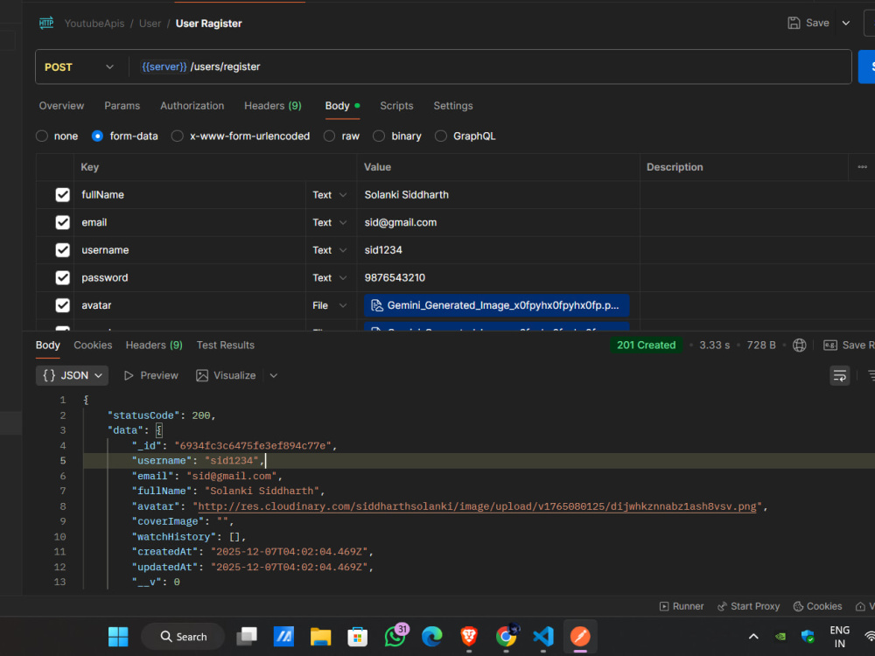Open the Scripts tab

tap(396, 106)
